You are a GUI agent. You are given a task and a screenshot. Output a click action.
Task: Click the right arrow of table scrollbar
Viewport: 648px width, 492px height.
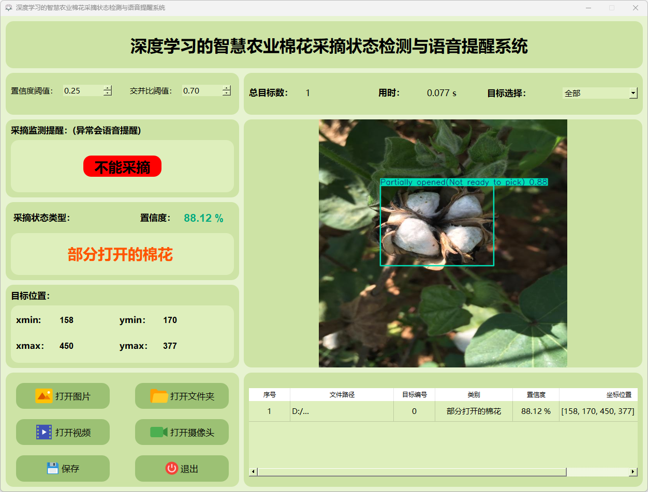[x=633, y=472]
